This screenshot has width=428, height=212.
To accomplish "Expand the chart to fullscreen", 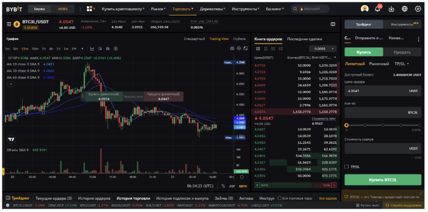I will 246,49.
